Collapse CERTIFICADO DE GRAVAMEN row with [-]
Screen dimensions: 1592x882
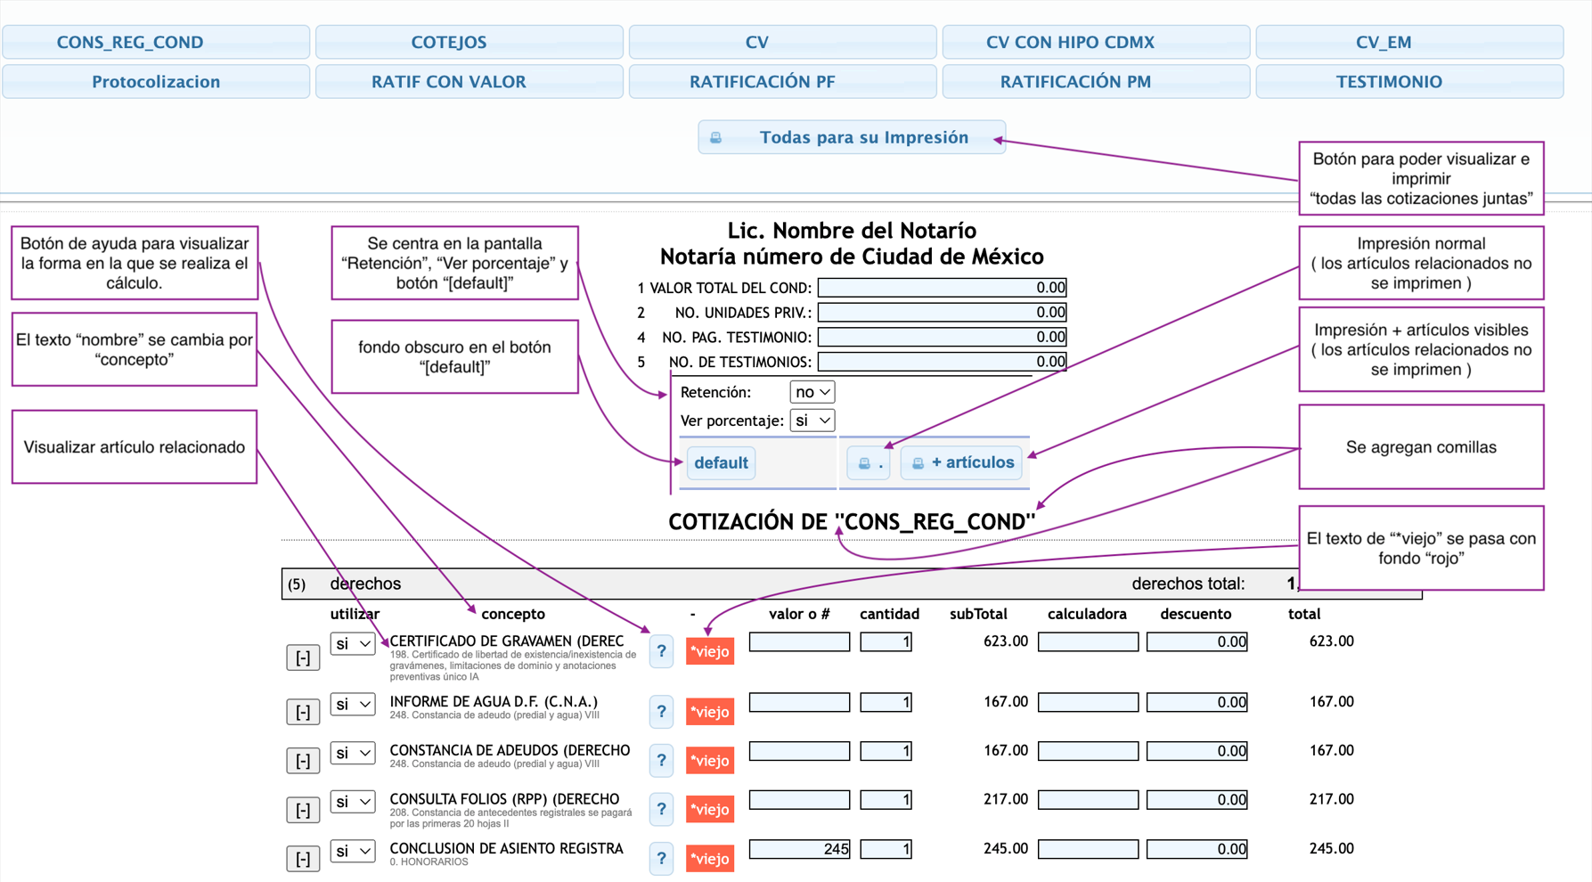point(303,658)
